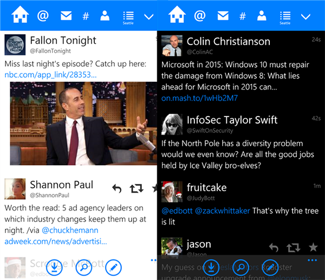This screenshot has width=325, height=280.
Task: Open the three-dots more menu in the dark panel
Action: (x=312, y=260)
